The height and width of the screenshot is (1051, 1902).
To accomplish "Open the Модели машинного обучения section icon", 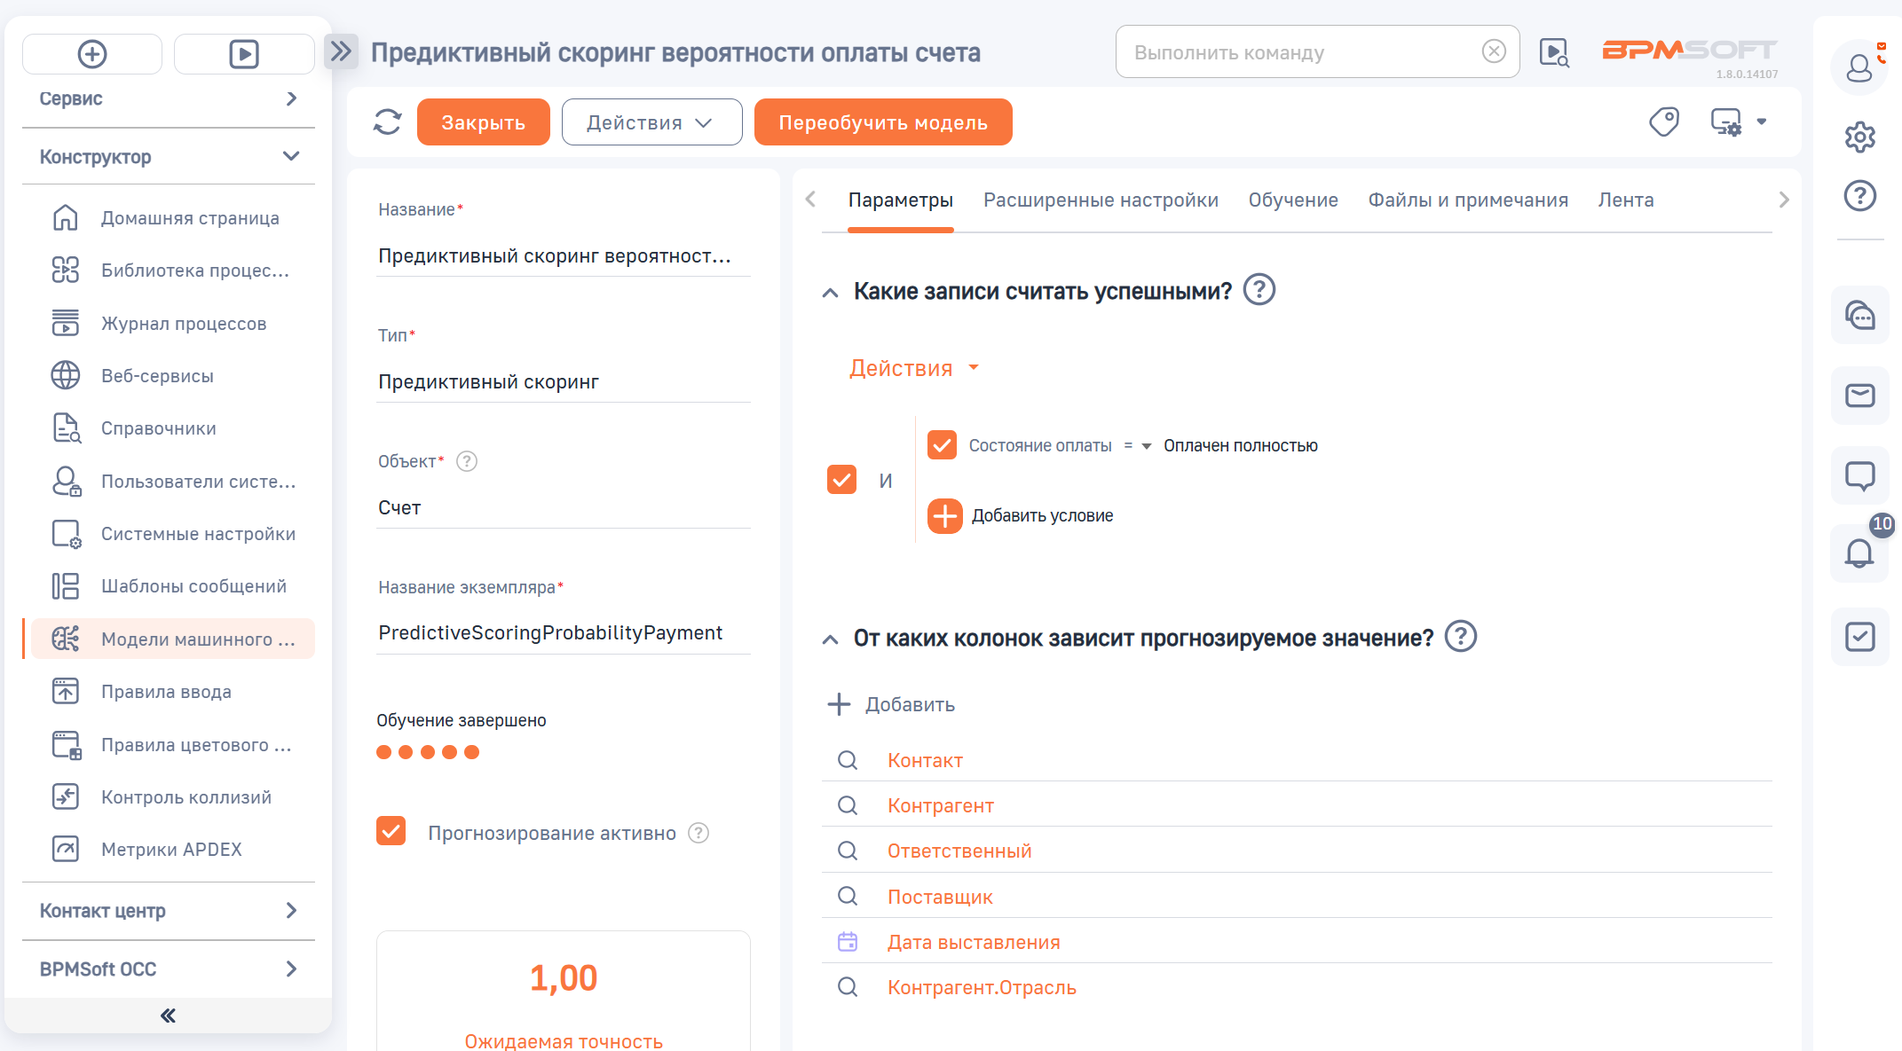I will (66, 638).
